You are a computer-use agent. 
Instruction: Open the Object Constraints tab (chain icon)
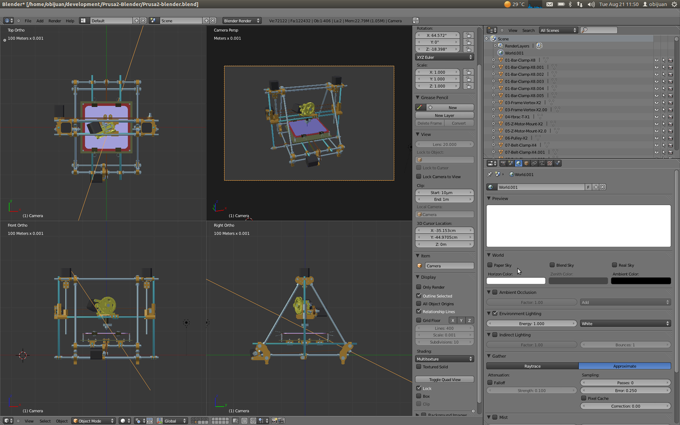(x=534, y=163)
